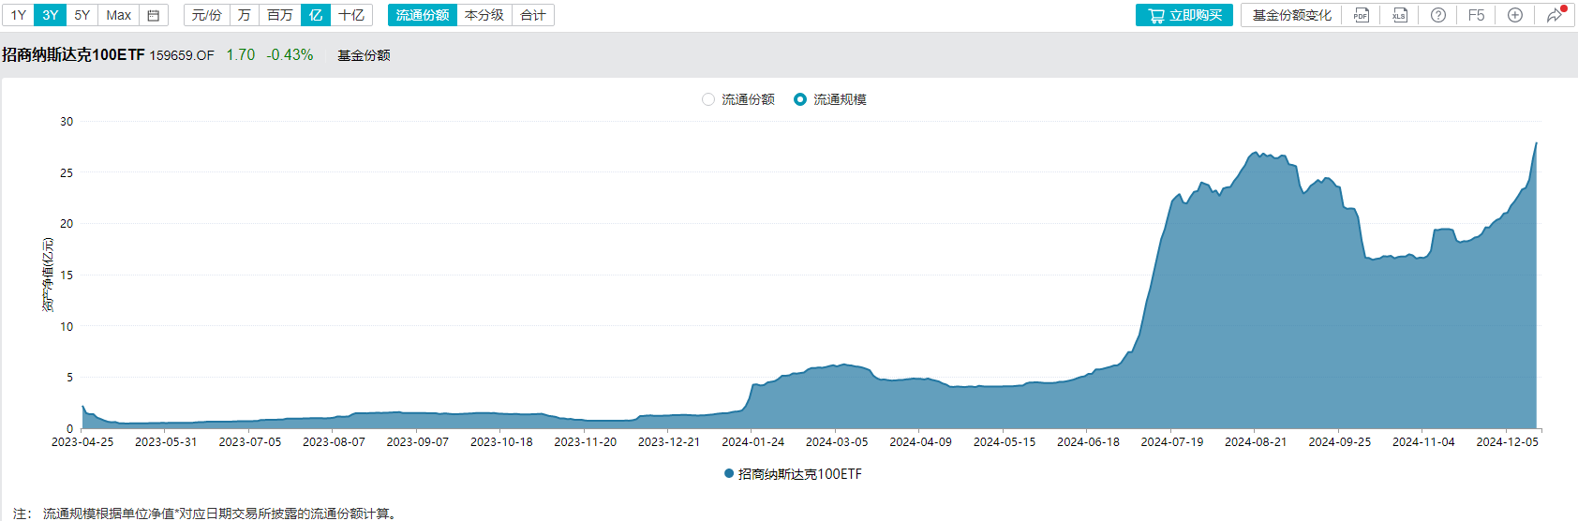Refresh data with the F5 button
Image resolution: width=1578 pixels, height=521 pixels.
coord(1477,15)
